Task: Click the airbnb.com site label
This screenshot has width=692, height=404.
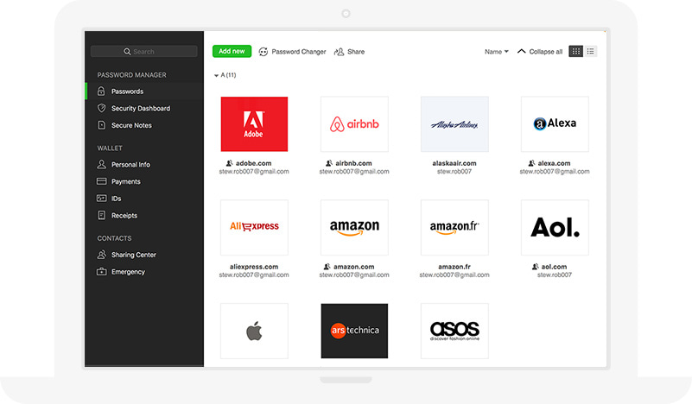Action: click(x=353, y=163)
